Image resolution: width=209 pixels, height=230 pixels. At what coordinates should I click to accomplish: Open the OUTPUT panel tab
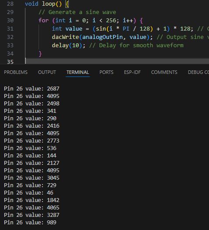click(x=47, y=72)
